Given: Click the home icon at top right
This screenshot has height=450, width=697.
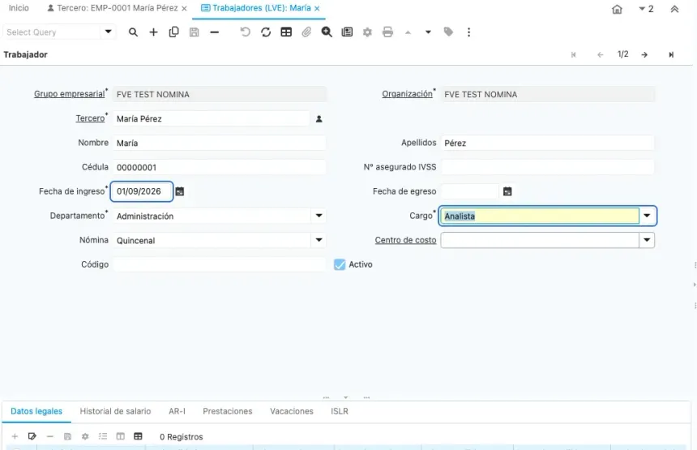Looking at the screenshot, I should 617,10.
